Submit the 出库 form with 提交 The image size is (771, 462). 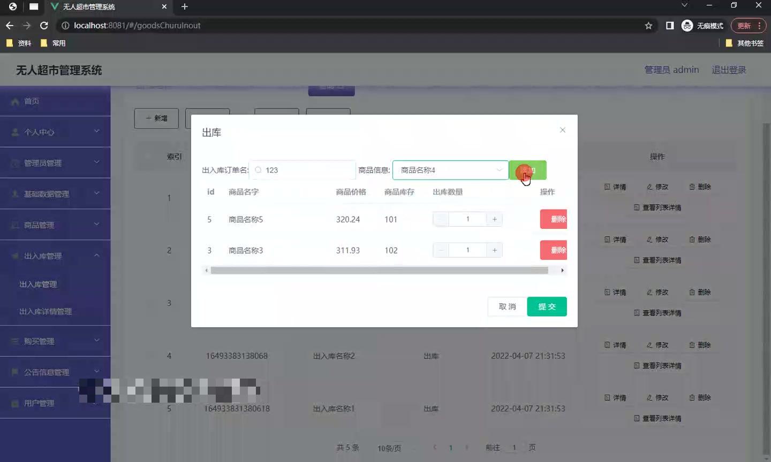[x=547, y=306]
